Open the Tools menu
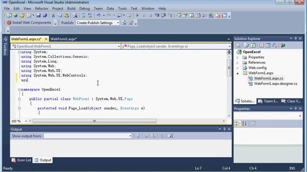307x172 pixels. (x=122, y=9)
